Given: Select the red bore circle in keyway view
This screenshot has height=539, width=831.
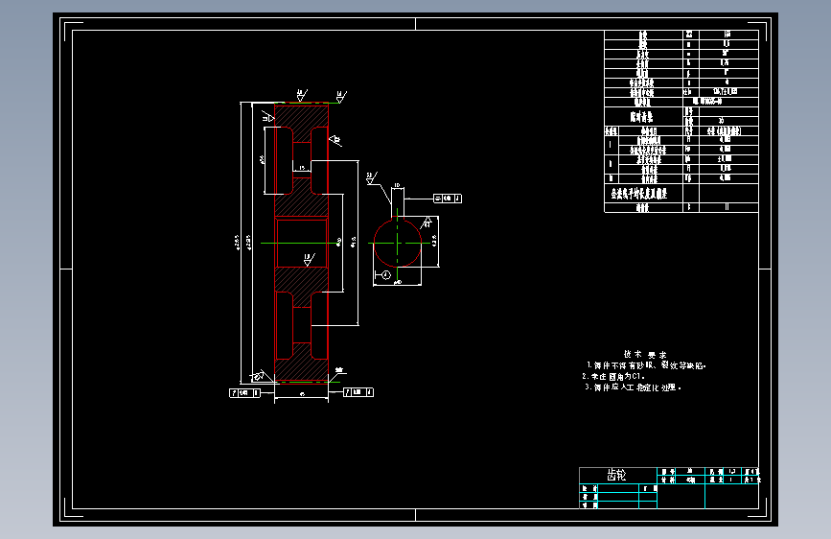Looking at the screenshot, I should (x=398, y=243).
